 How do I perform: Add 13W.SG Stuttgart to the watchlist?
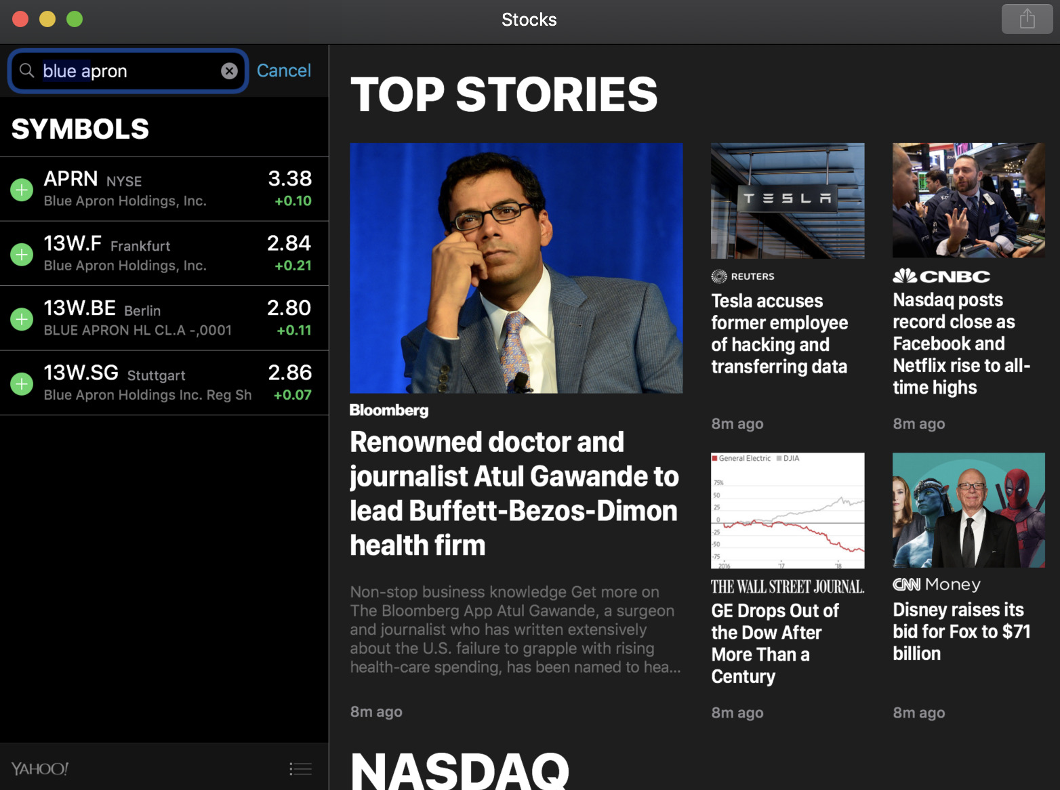pos(22,384)
